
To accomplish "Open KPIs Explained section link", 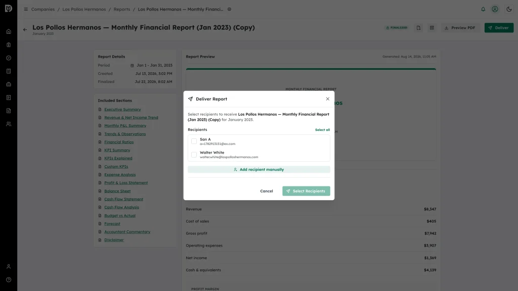I will [x=118, y=158].
